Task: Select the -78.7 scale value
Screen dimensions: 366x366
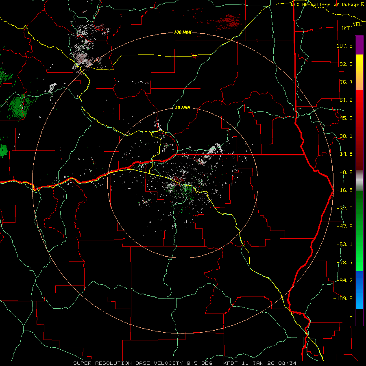Action: point(344,263)
